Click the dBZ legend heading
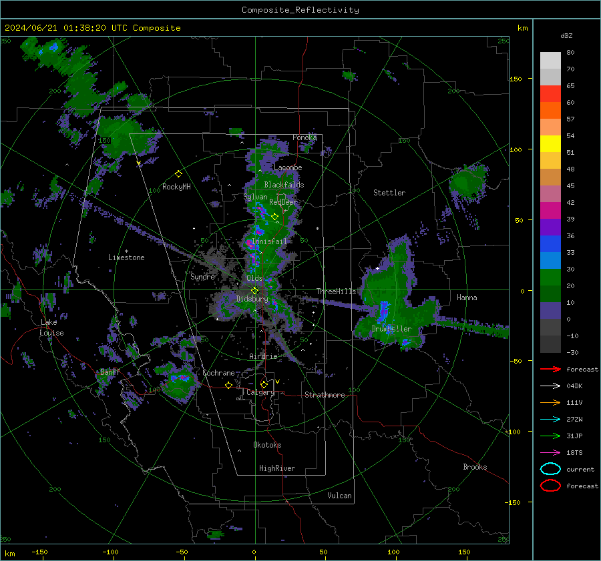 click(x=566, y=36)
